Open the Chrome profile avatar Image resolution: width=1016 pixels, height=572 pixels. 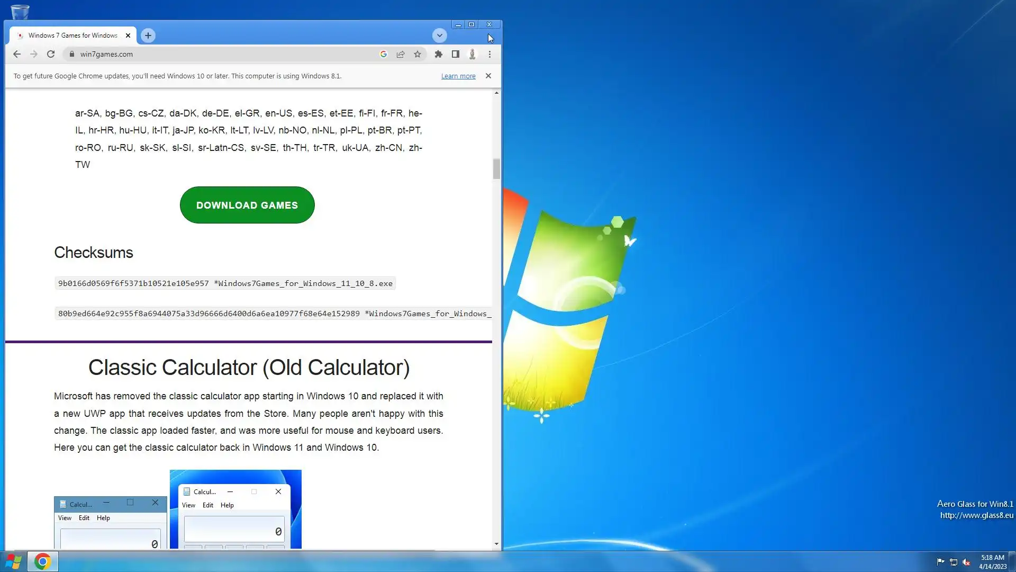tap(473, 54)
